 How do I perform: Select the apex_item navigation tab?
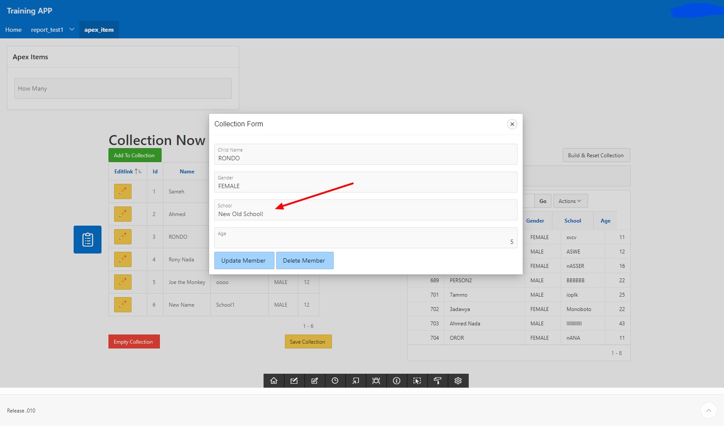click(99, 30)
